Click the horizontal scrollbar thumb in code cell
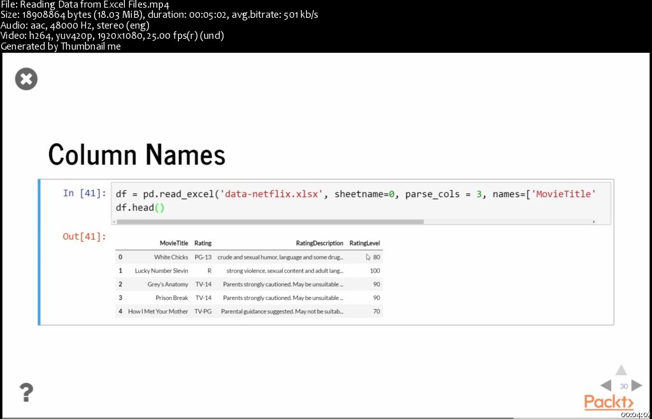Screen dimensions: 652x419 click(x=270, y=222)
